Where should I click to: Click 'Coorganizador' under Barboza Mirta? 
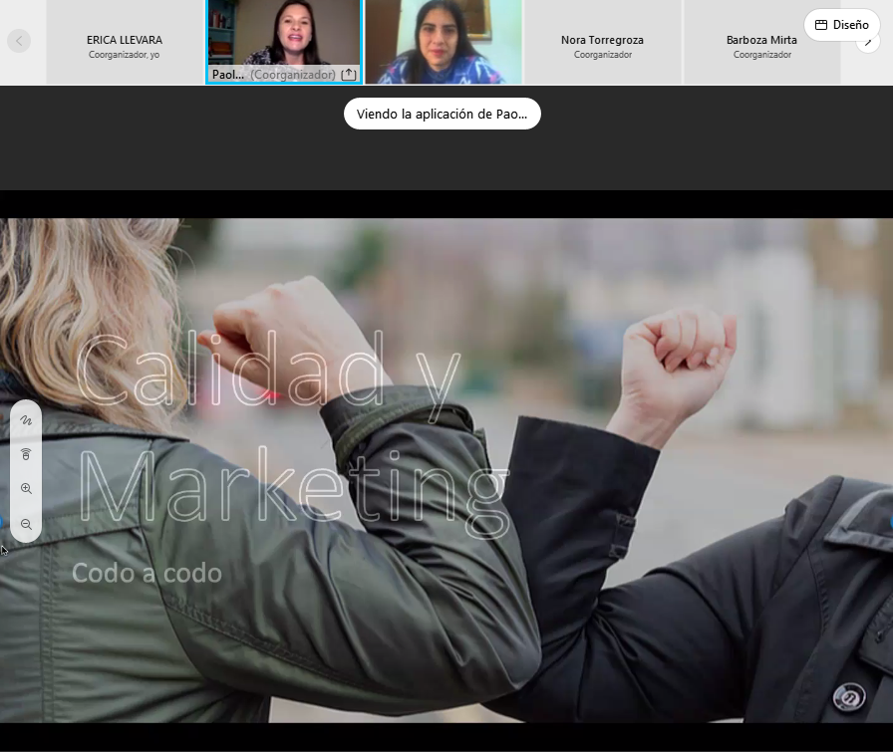tap(762, 55)
